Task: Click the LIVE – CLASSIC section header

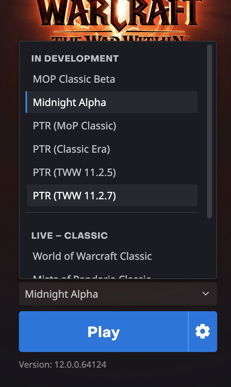Action: coord(69,235)
